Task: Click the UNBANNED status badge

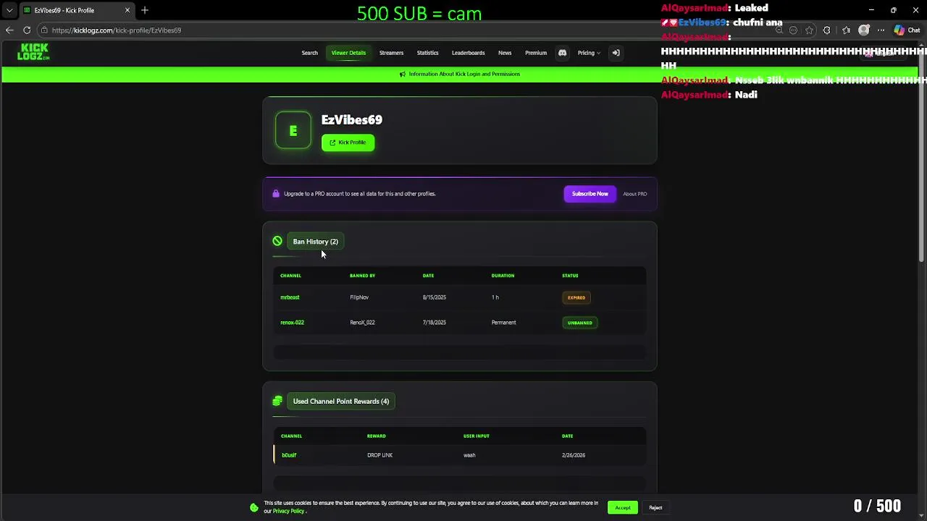Action: (580, 323)
